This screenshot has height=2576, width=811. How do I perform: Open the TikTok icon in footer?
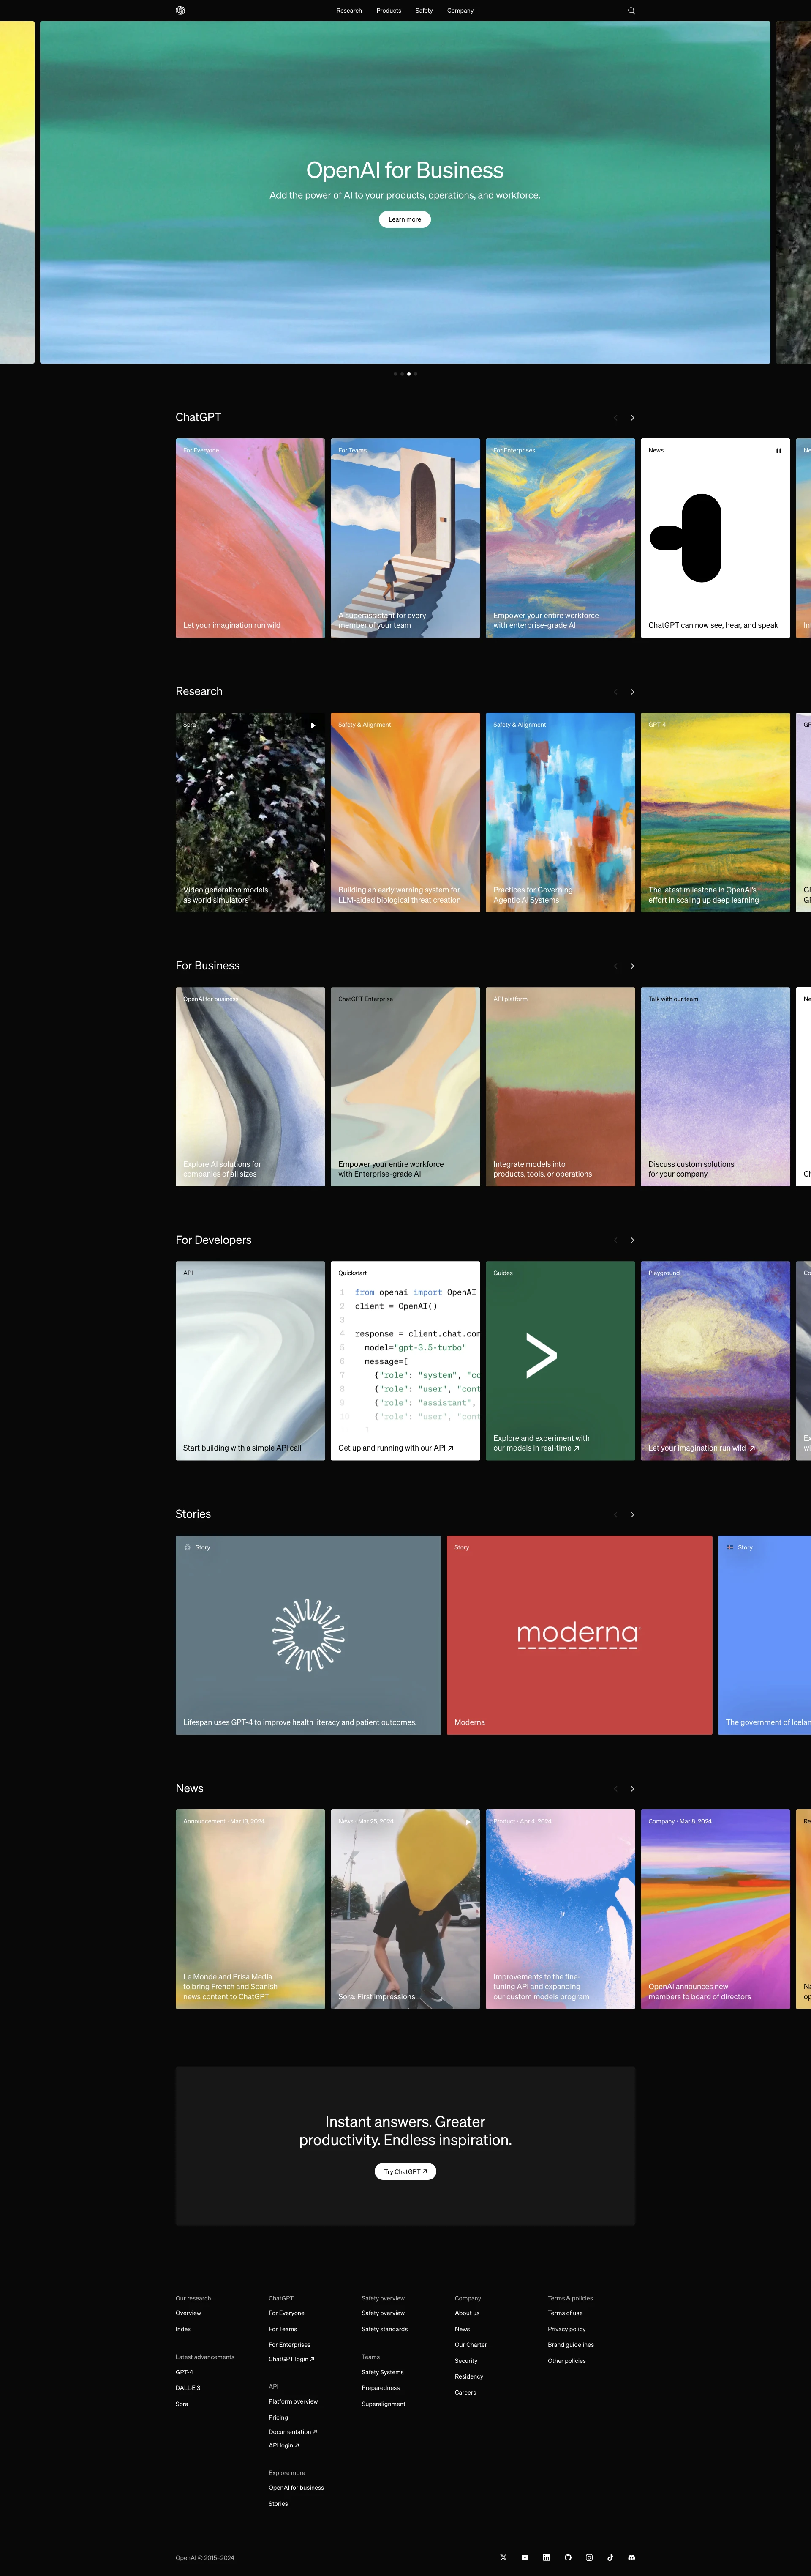(x=610, y=2557)
